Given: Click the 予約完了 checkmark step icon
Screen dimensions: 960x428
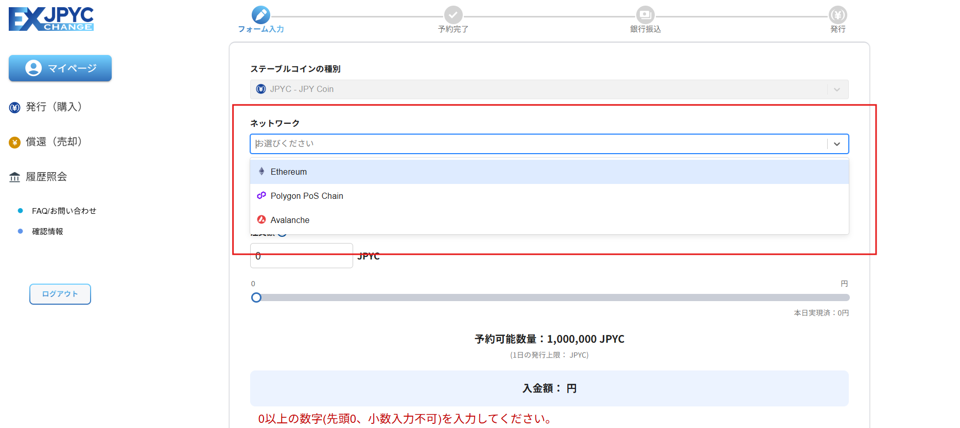Looking at the screenshot, I should coord(453,15).
